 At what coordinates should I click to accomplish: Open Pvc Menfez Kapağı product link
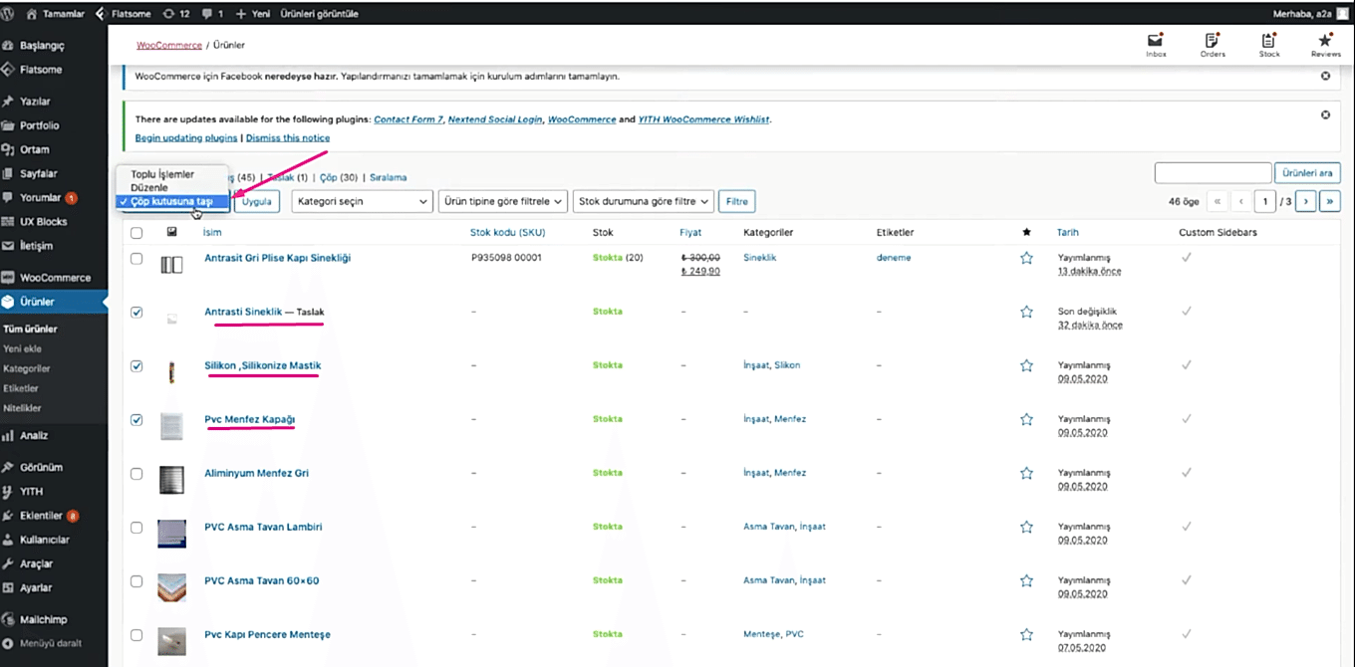coord(249,419)
